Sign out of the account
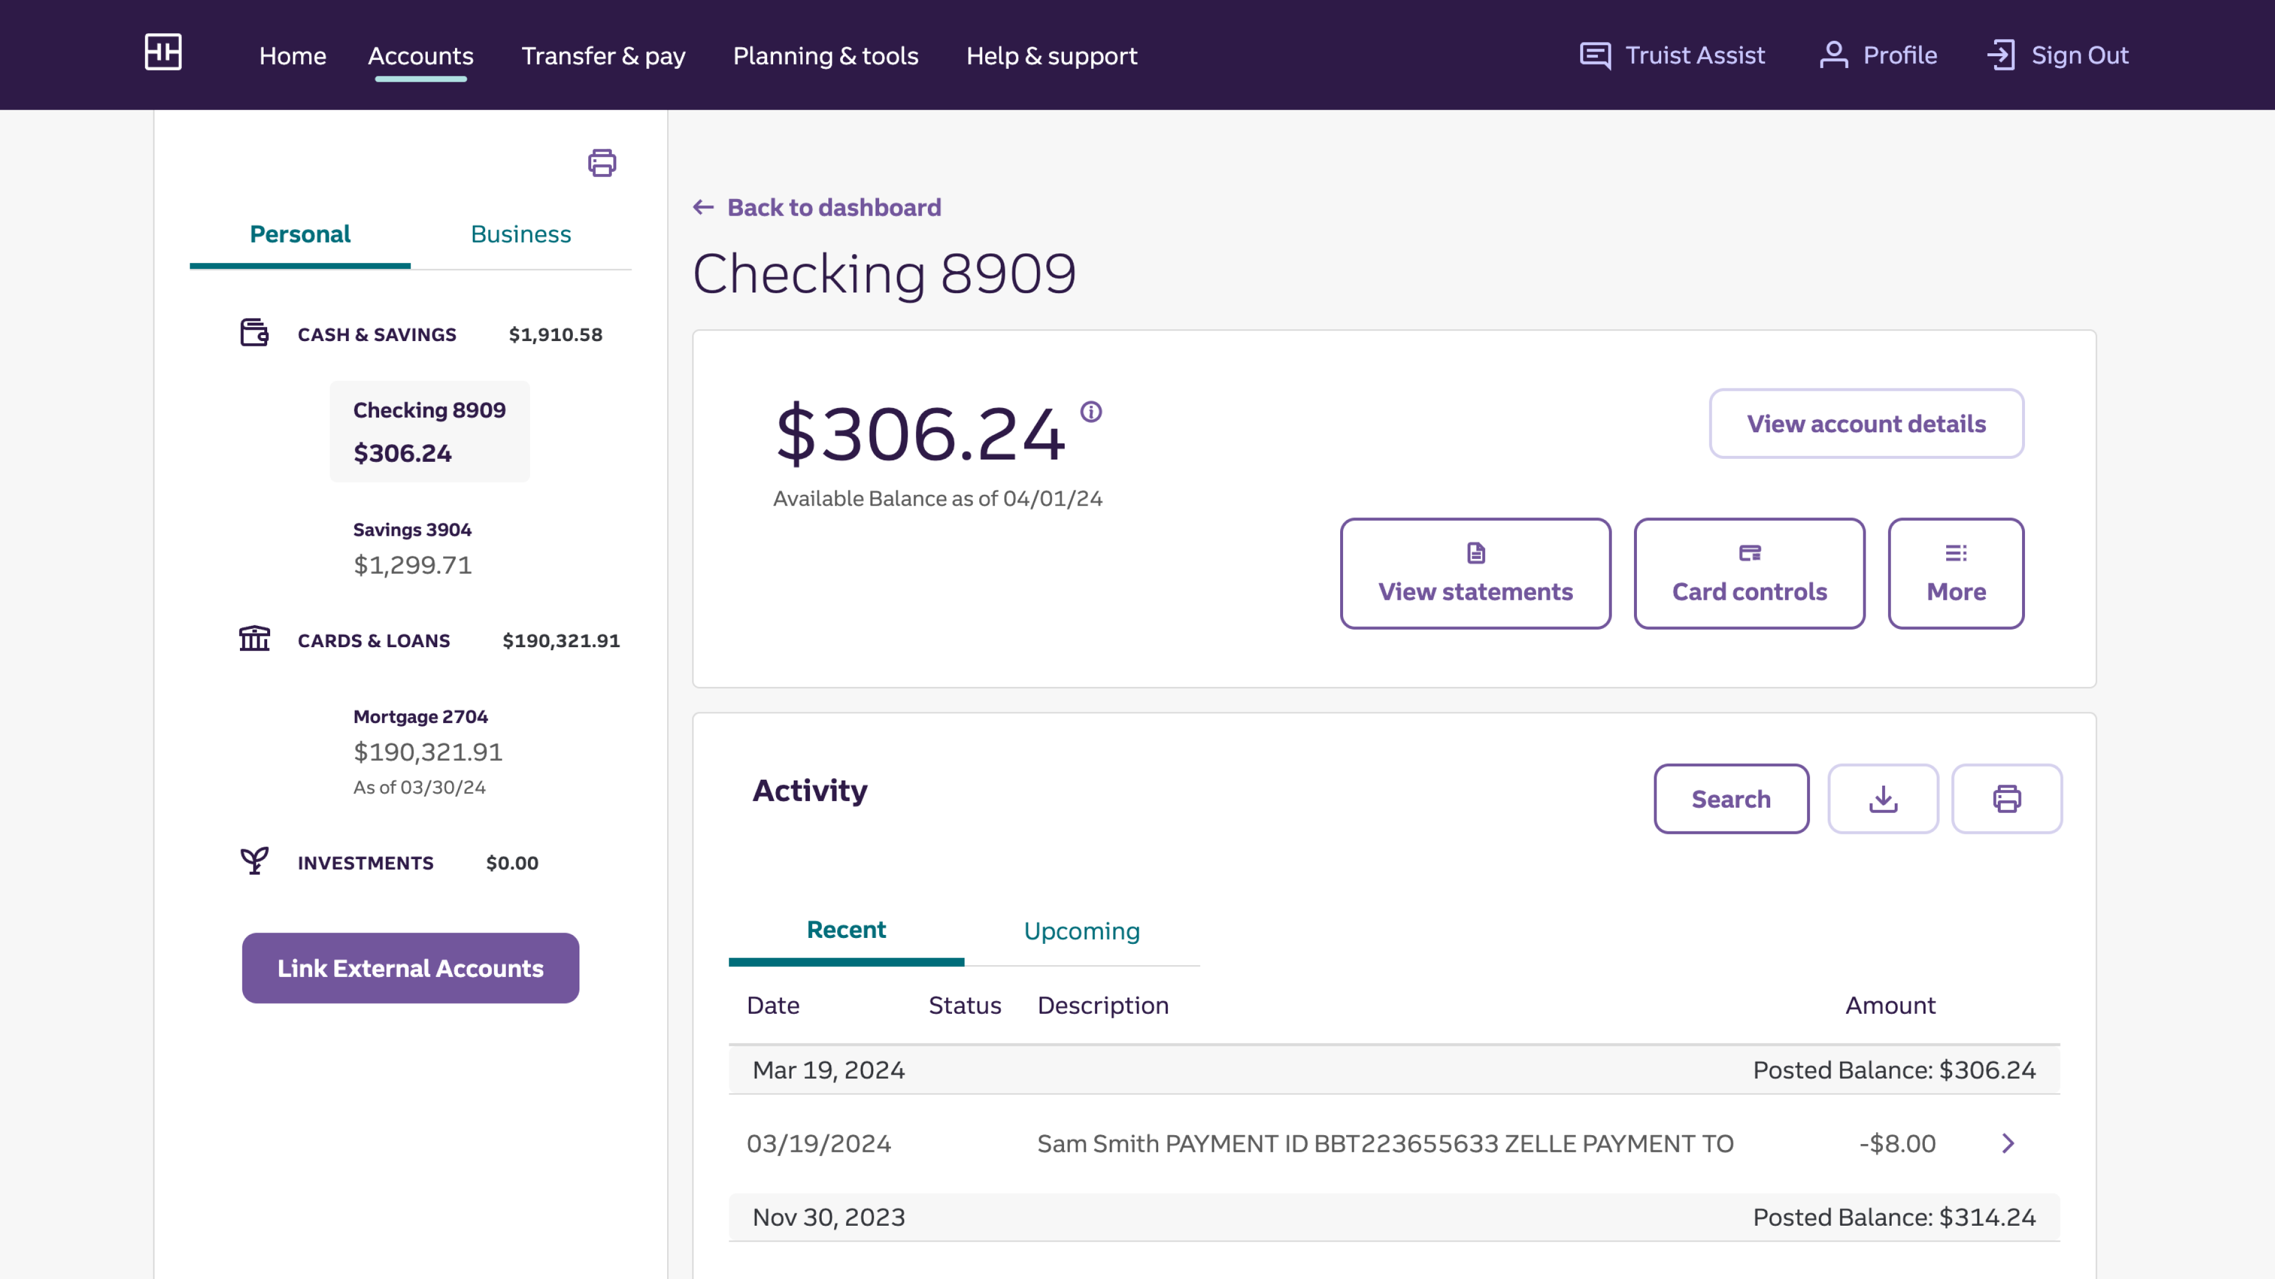The width and height of the screenshot is (2275, 1279). pyautogui.click(x=2058, y=54)
